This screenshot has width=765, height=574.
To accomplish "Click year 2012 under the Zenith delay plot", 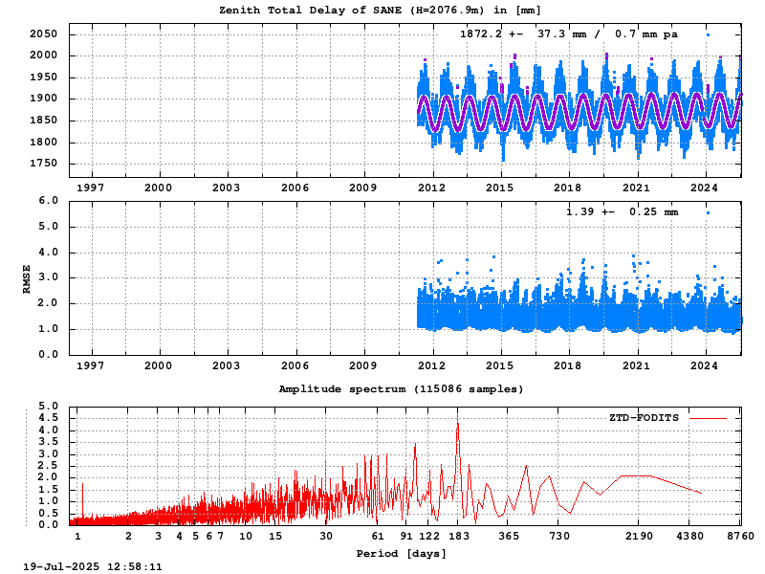I will pos(431,188).
